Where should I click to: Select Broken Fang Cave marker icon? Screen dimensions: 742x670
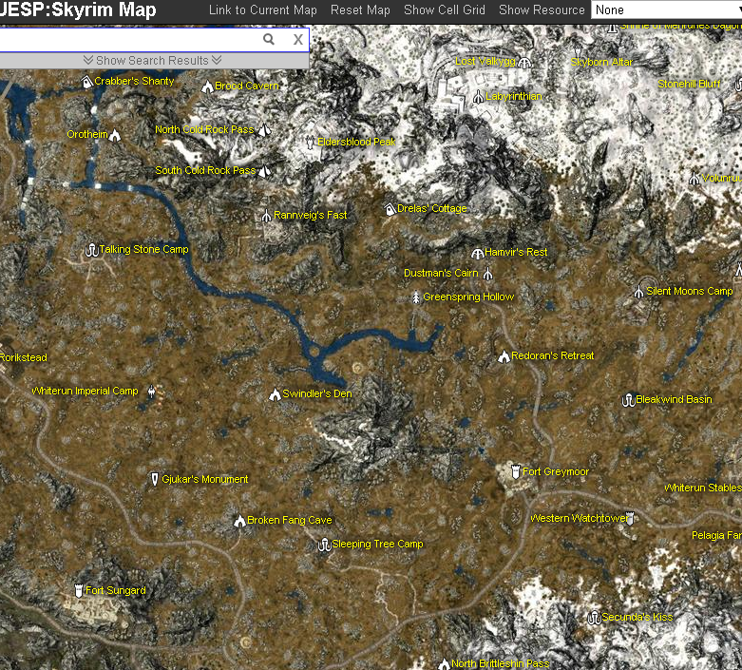pyautogui.click(x=239, y=521)
